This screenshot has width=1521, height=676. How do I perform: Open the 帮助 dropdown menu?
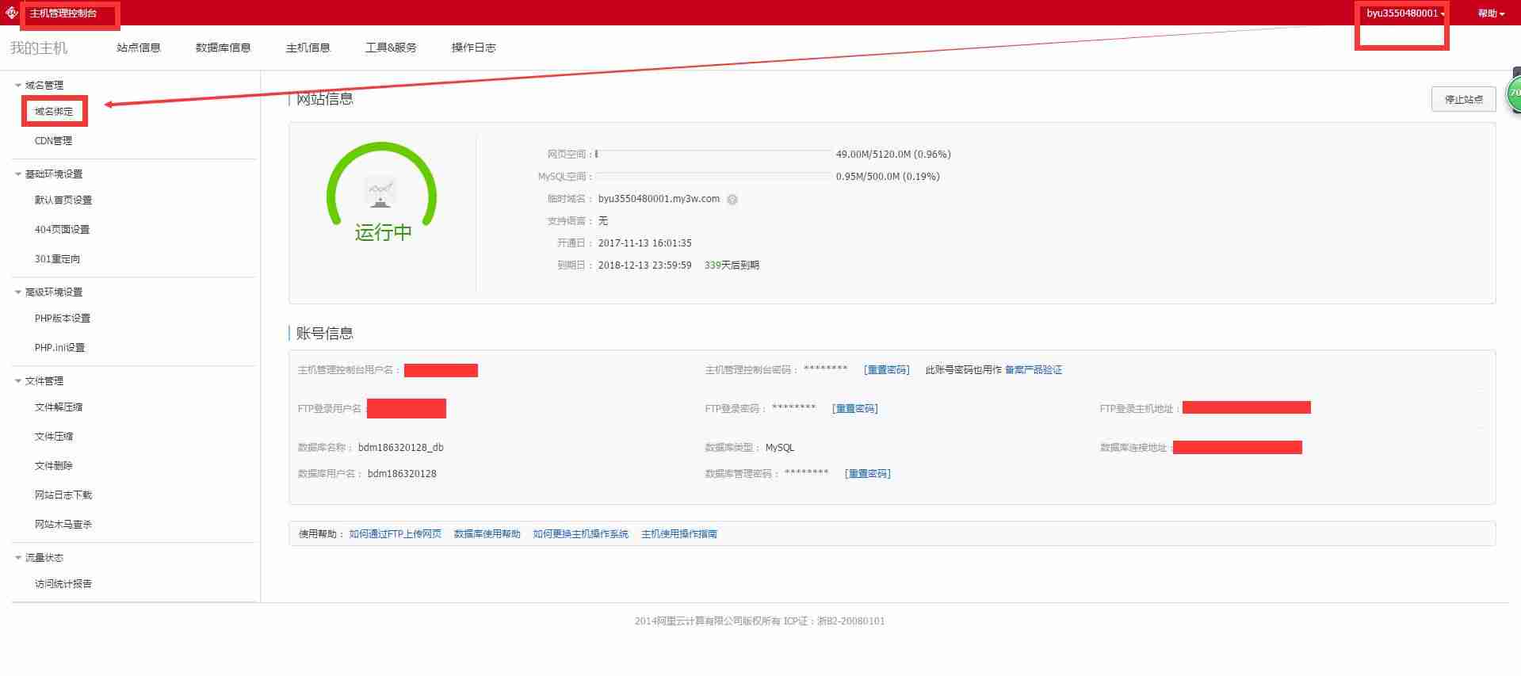pos(1491,13)
